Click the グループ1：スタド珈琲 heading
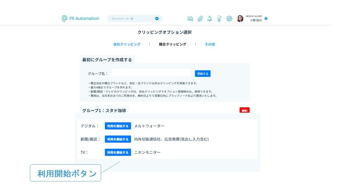The image size is (344, 195). pyautogui.click(x=104, y=110)
